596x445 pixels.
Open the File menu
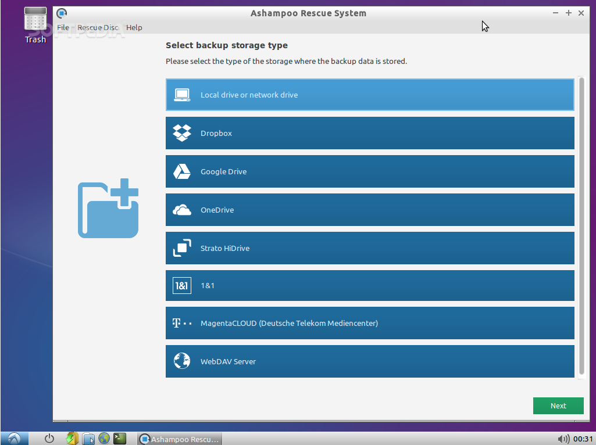(63, 27)
